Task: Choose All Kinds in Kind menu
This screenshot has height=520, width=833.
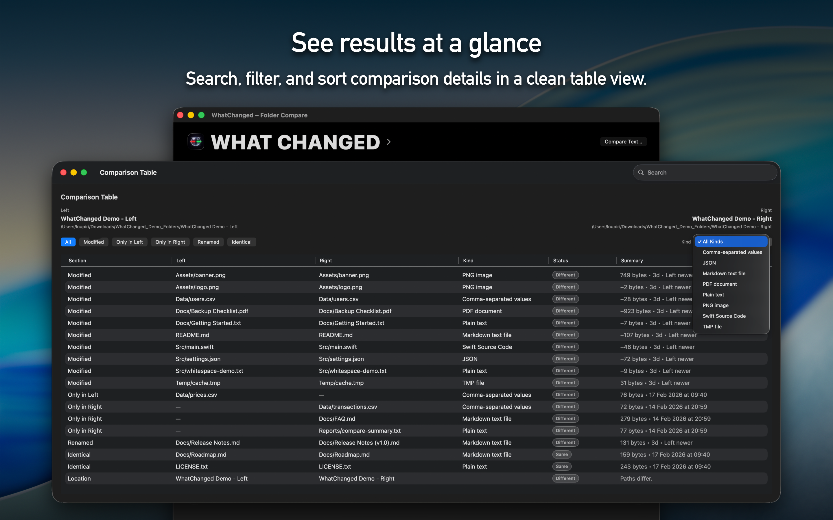Action: click(x=731, y=242)
